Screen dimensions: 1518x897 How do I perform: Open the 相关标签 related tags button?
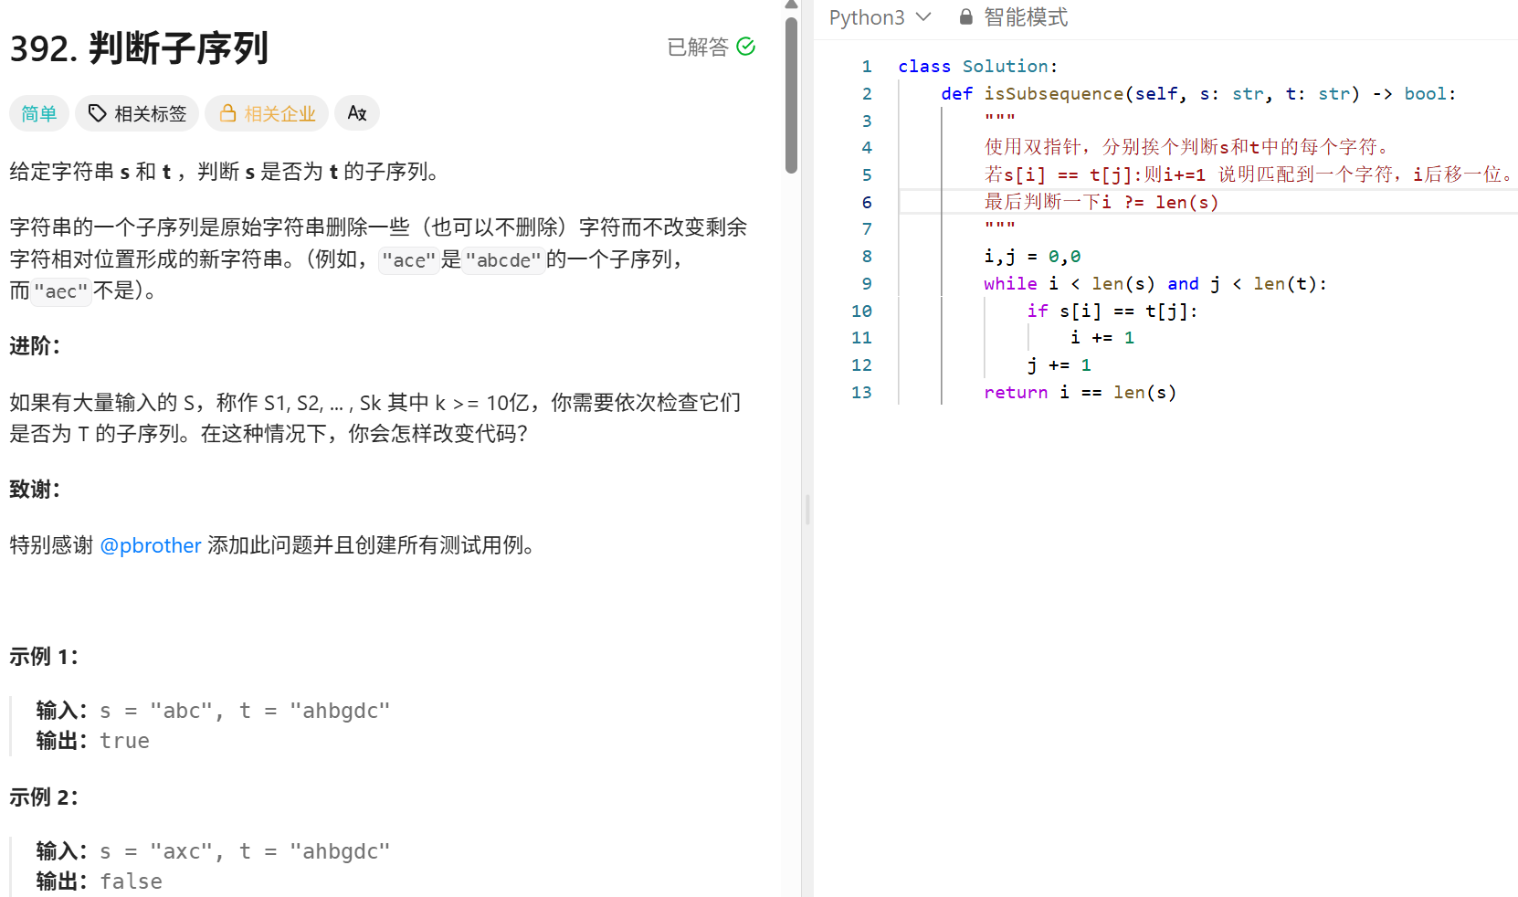(x=137, y=113)
